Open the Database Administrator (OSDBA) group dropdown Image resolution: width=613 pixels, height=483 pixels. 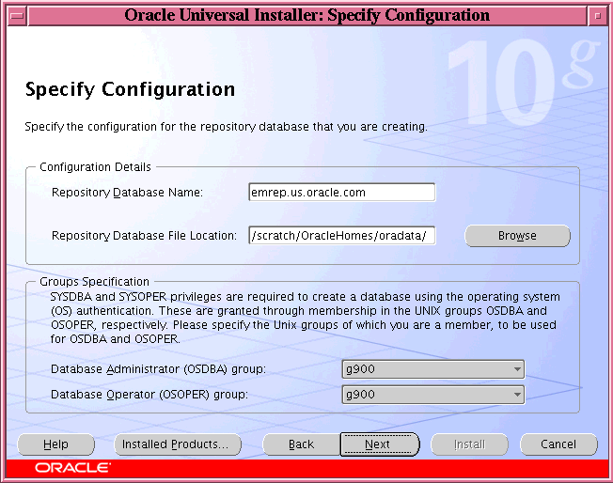[x=433, y=369]
